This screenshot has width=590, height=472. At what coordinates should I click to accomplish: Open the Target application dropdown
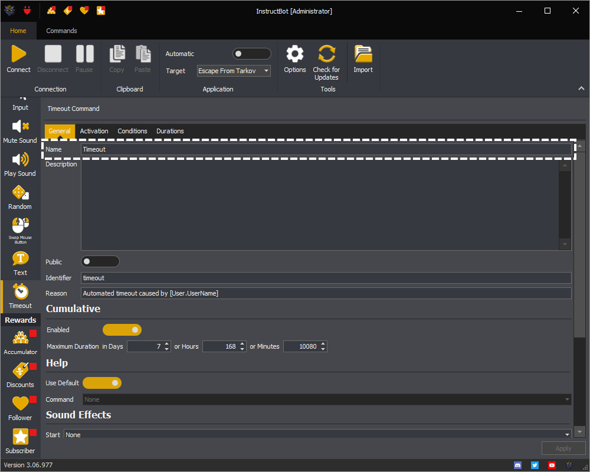[x=234, y=71]
